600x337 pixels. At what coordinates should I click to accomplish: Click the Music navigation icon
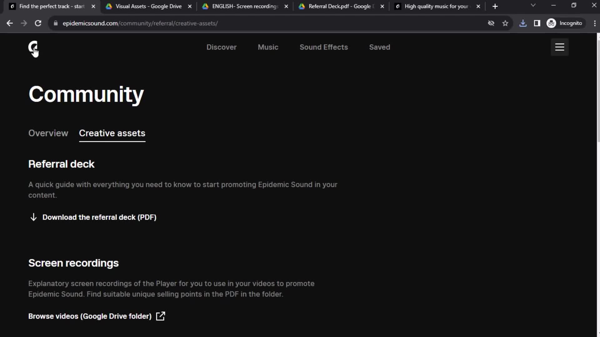268,47
